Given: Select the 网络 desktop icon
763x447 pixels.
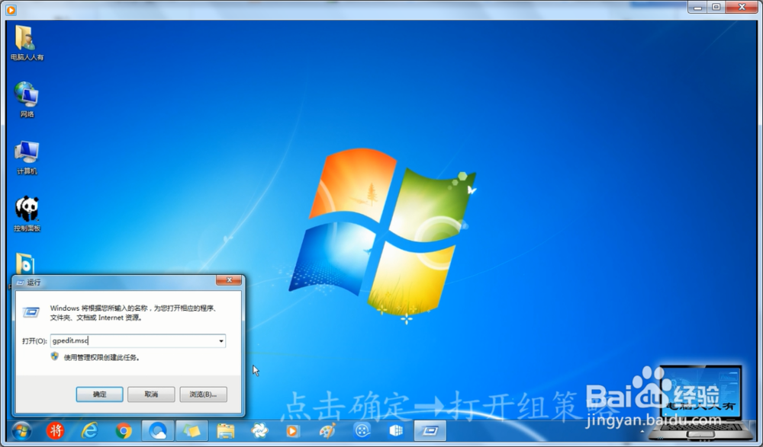Looking at the screenshot, I should pos(27,100).
